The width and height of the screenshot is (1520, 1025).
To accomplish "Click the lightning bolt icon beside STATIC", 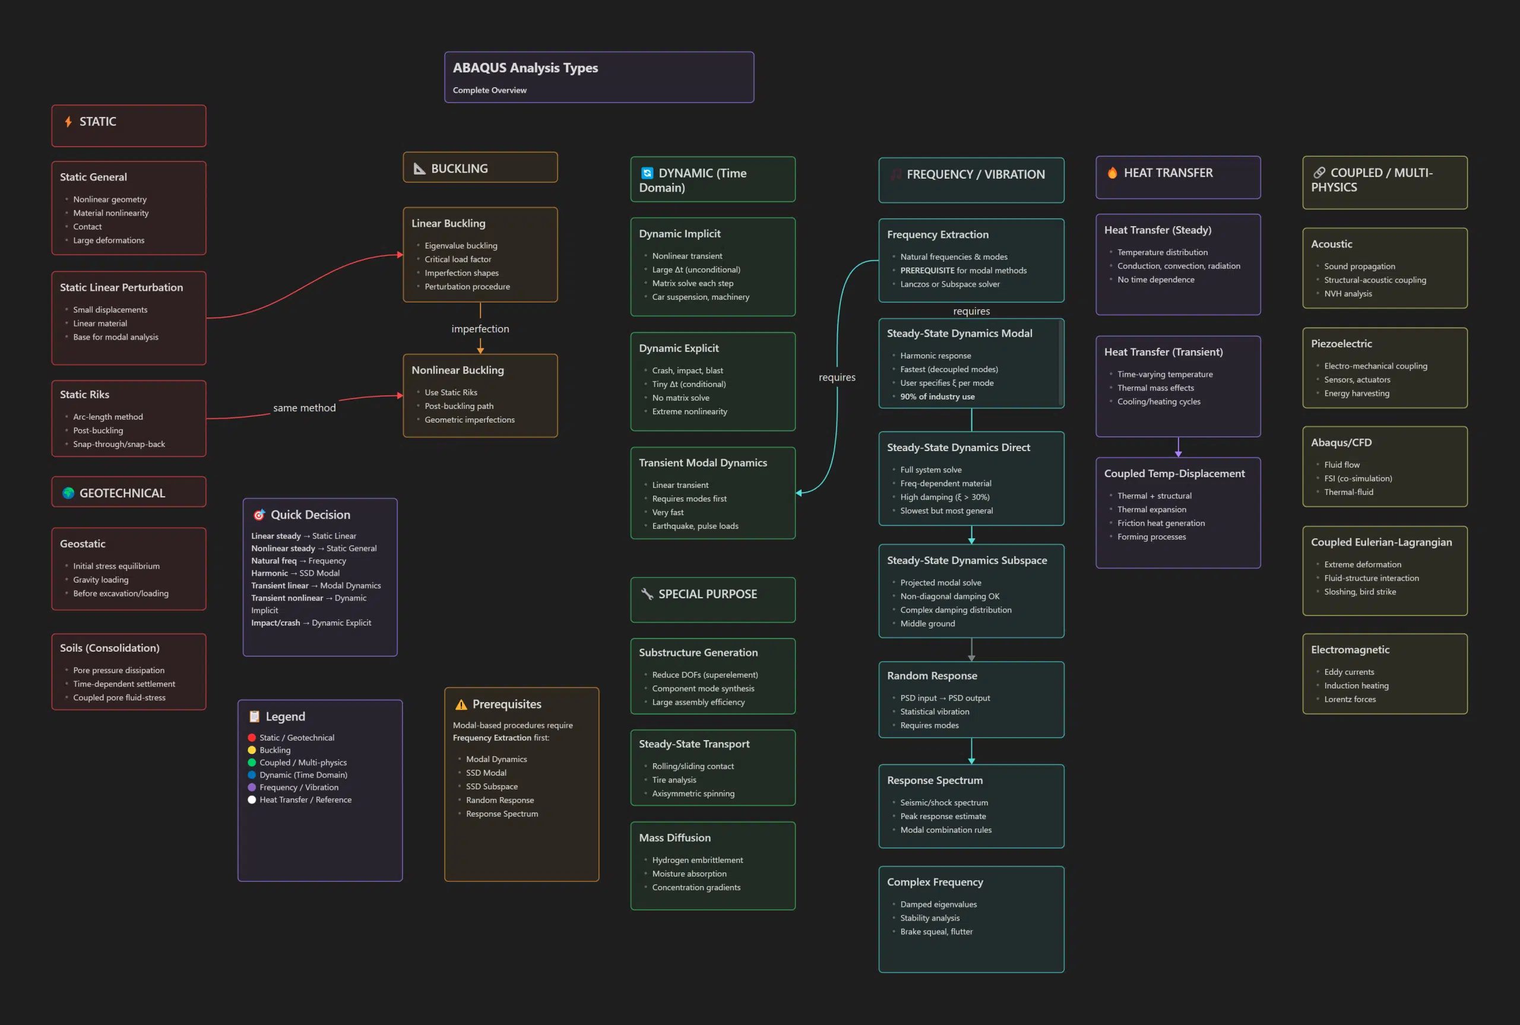I will click(x=68, y=122).
